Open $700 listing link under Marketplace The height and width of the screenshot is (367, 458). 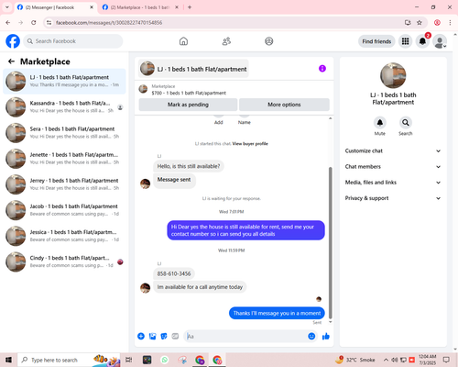click(x=189, y=93)
